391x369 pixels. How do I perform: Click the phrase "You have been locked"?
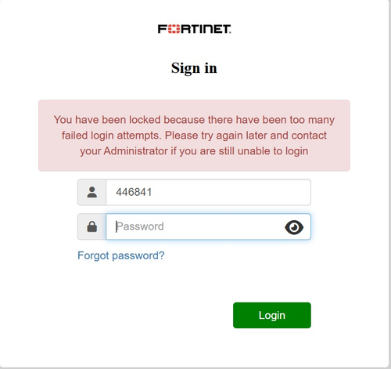pyautogui.click(x=107, y=120)
